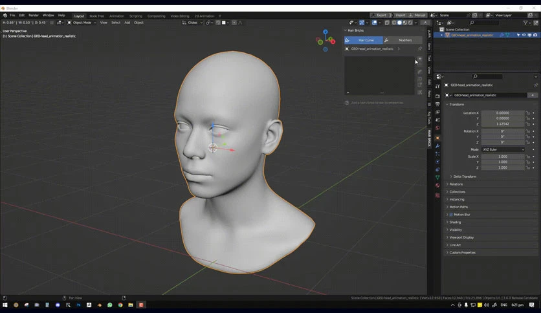Adjust the Location X value slider
541x313 pixels.
(503, 113)
